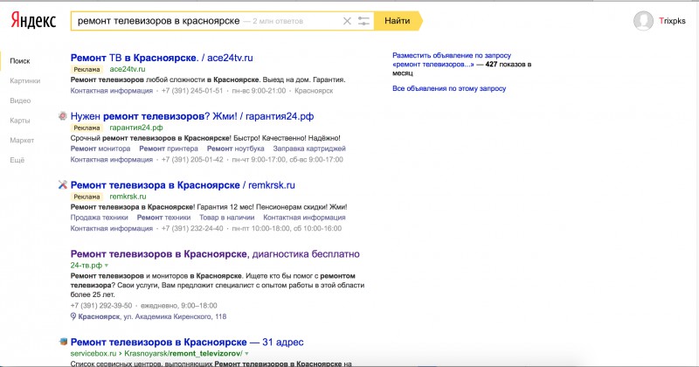699x367 pixels.
Task: Click phone number +7 (391) 292-39-50
Action: click(x=101, y=306)
